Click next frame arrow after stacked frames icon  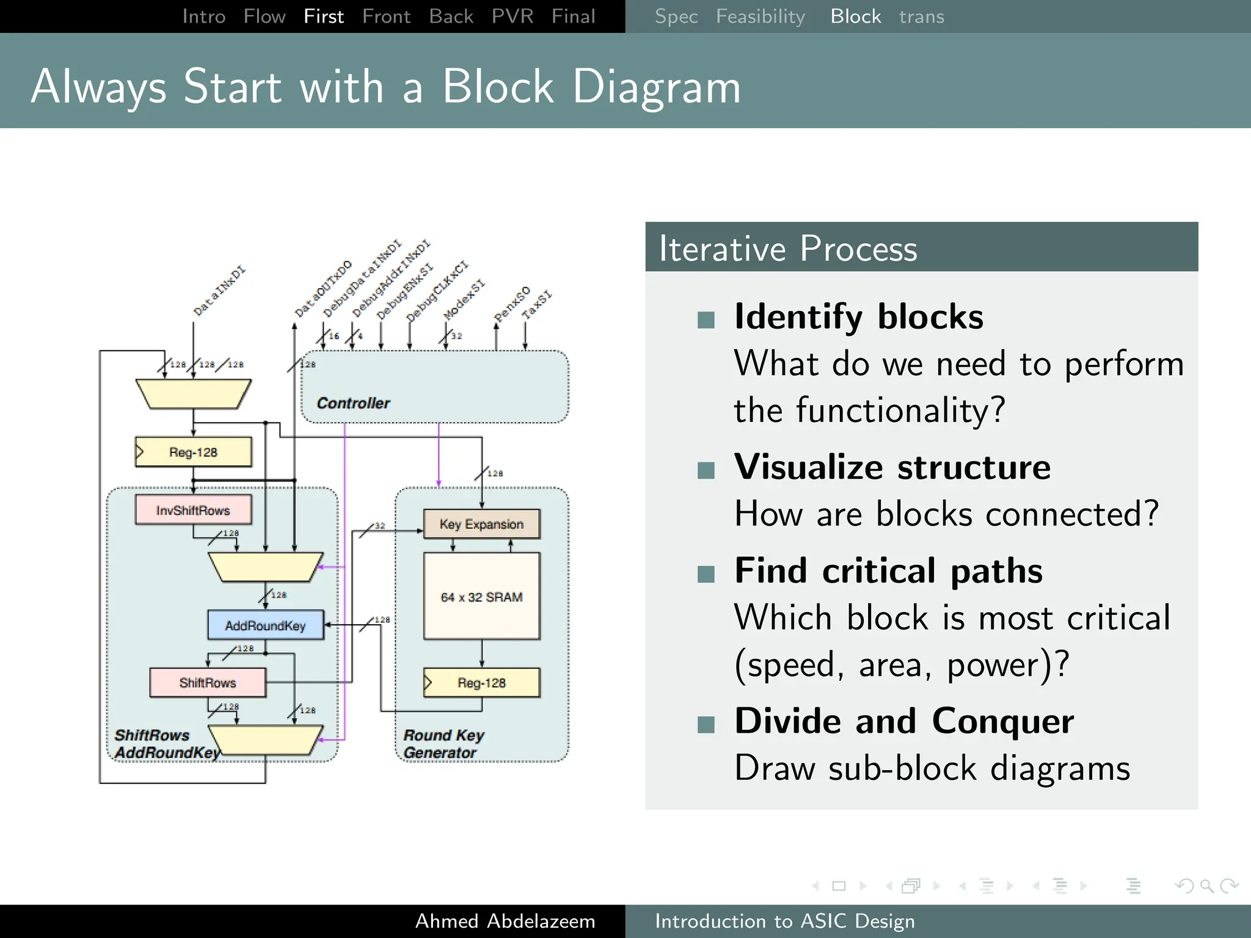pos(936,885)
